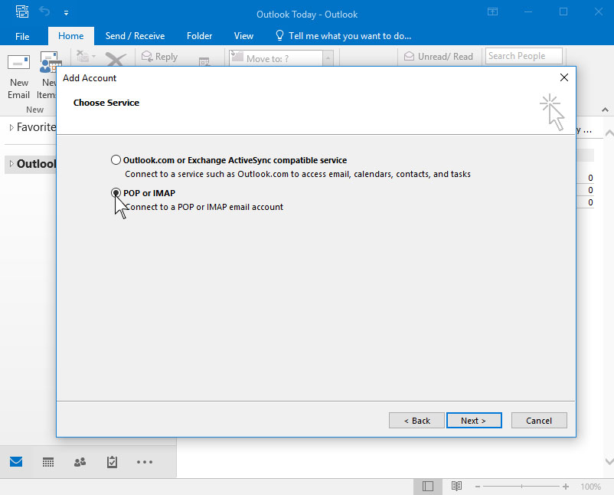Open the Send / Receive tab
Viewport: 614px width, 495px height.
pyautogui.click(x=135, y=36)
